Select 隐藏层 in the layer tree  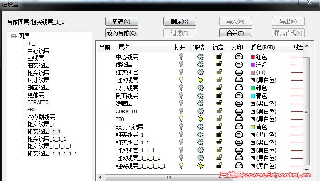[x=35, y=95]
